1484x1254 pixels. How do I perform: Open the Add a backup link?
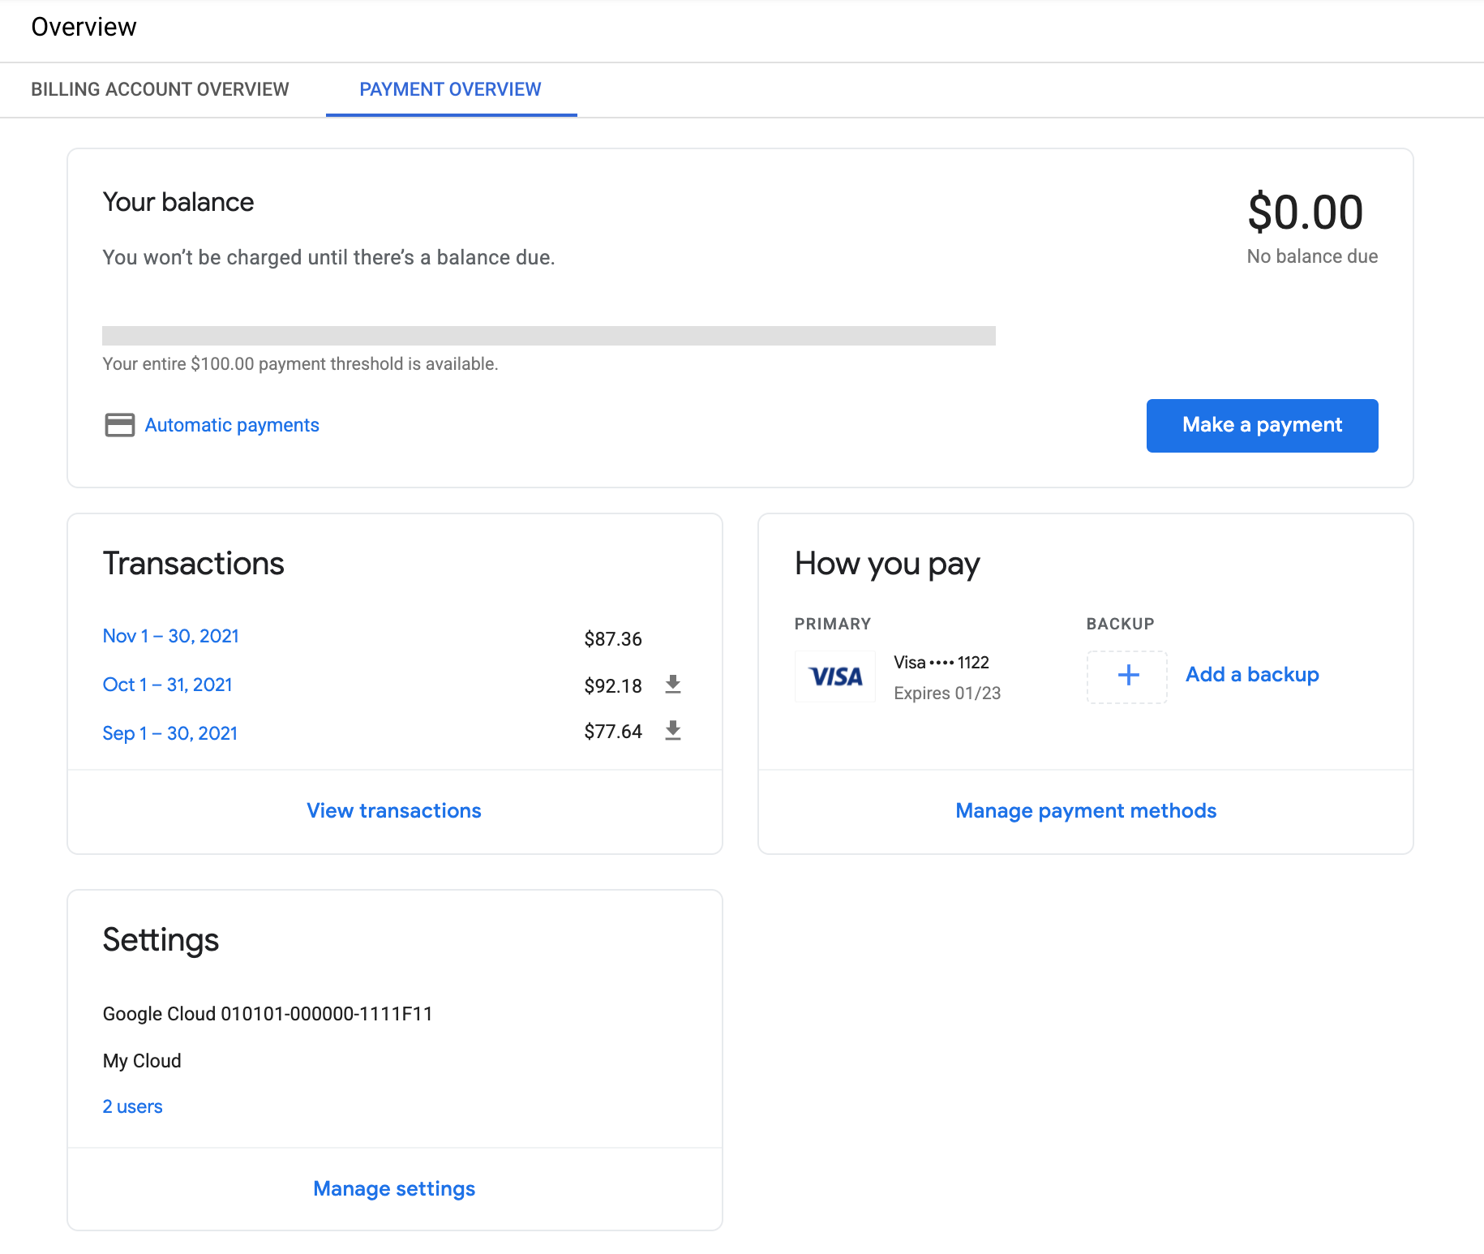tap(1252, 674)
